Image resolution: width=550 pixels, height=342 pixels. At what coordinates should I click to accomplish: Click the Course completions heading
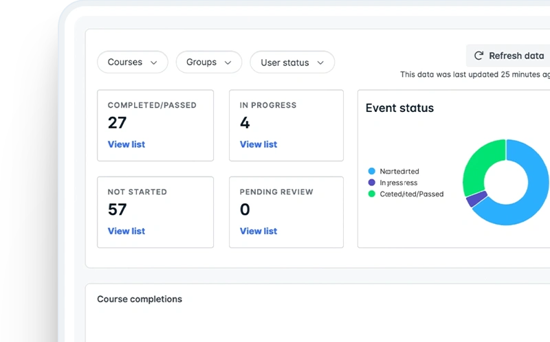(x=140, y=299)
